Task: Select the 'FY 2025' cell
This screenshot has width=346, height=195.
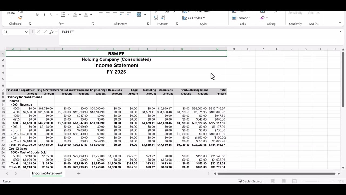Action: (x=116, y=72)
